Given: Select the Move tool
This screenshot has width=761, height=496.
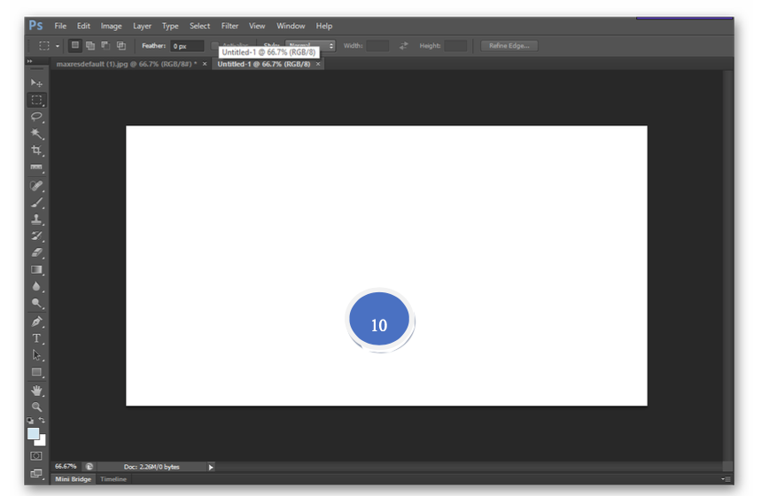Looking at the screenshot, I should (36, 82).
